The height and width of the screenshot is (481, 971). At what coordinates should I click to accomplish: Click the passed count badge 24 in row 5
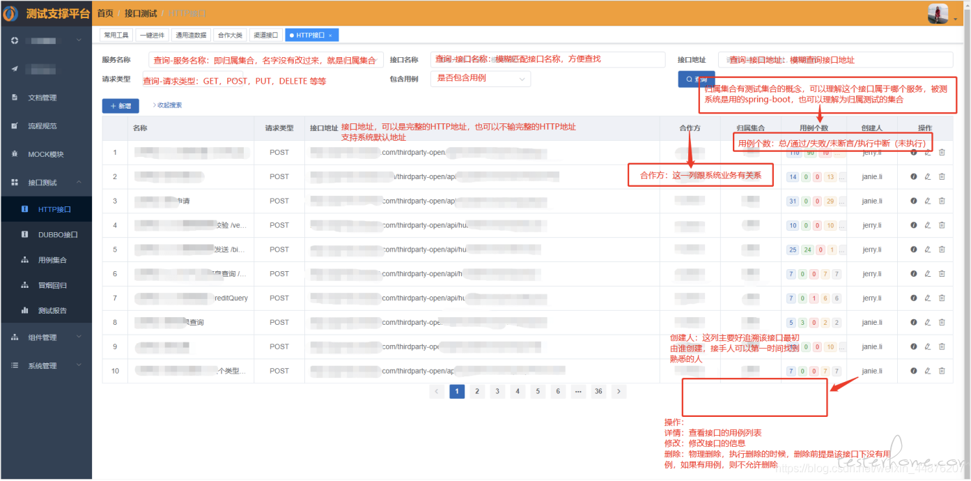pos(808,250)
